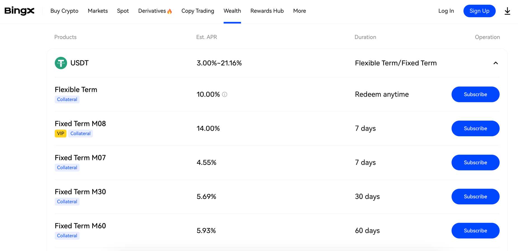Open the Derivatives menu
This screenshot has width=518, height=251.
[152, 11]
